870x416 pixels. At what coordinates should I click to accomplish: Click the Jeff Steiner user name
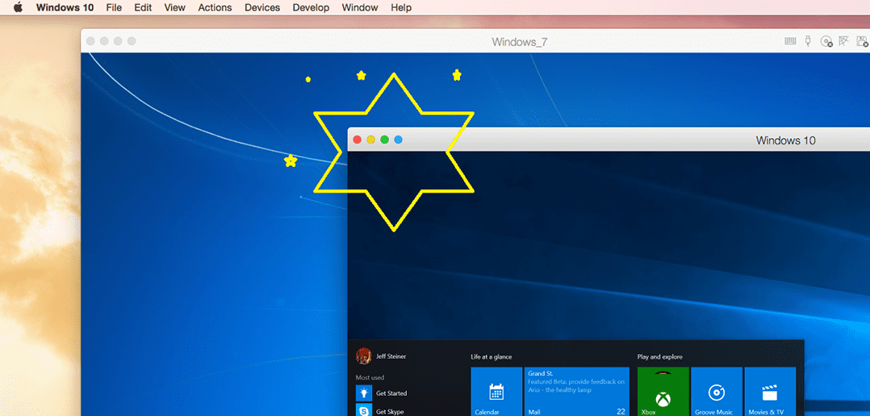391,356
